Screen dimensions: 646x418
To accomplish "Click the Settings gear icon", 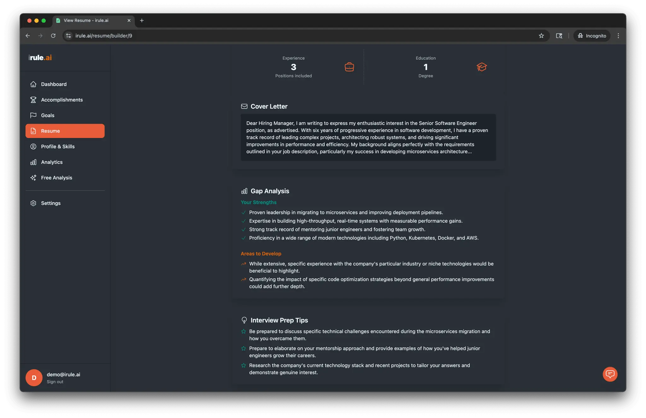I will pos(33,203).
